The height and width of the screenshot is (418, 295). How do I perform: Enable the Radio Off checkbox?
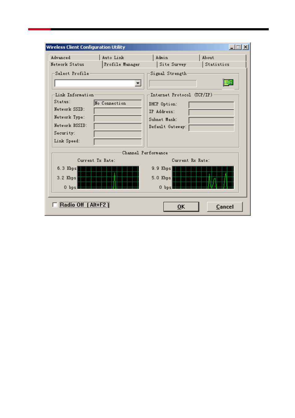pyautogui.click(x=55, y=205)
